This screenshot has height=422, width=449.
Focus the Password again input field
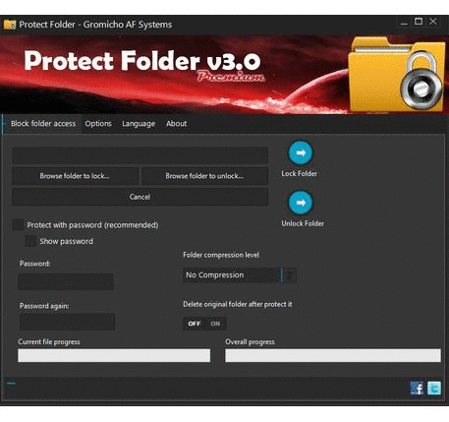point(68,322)
